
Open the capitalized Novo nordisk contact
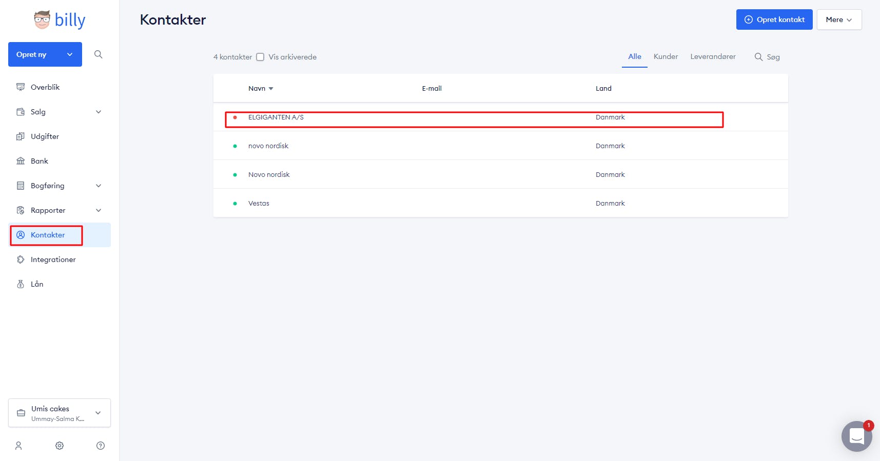pos(501,174)
